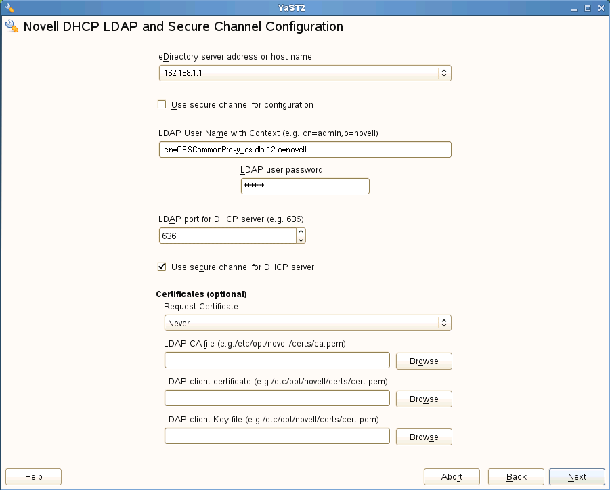
Task: Browse for the LDAP client Key file
Action: pos(424,437)
